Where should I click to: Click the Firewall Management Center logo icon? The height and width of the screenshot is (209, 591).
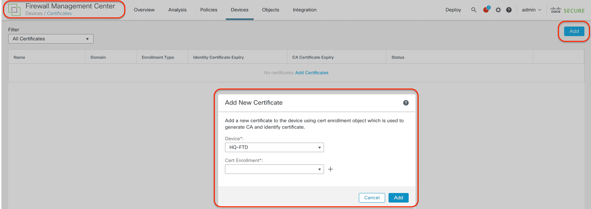pos(14,10)
